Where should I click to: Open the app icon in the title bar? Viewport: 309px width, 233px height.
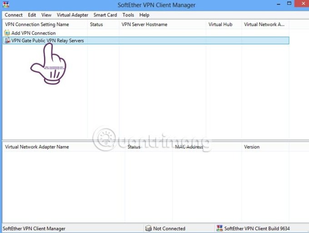pyautogui.click(x=6, y=5)
